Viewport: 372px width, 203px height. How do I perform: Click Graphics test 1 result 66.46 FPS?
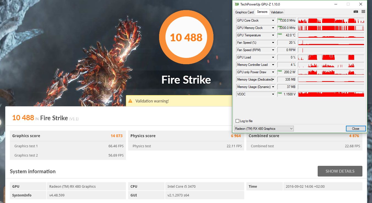coord(116,146)
